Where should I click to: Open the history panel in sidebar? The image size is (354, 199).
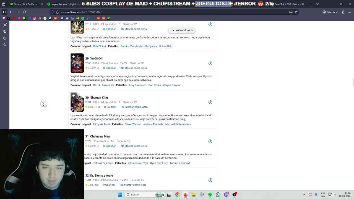(x=5, y=38)
